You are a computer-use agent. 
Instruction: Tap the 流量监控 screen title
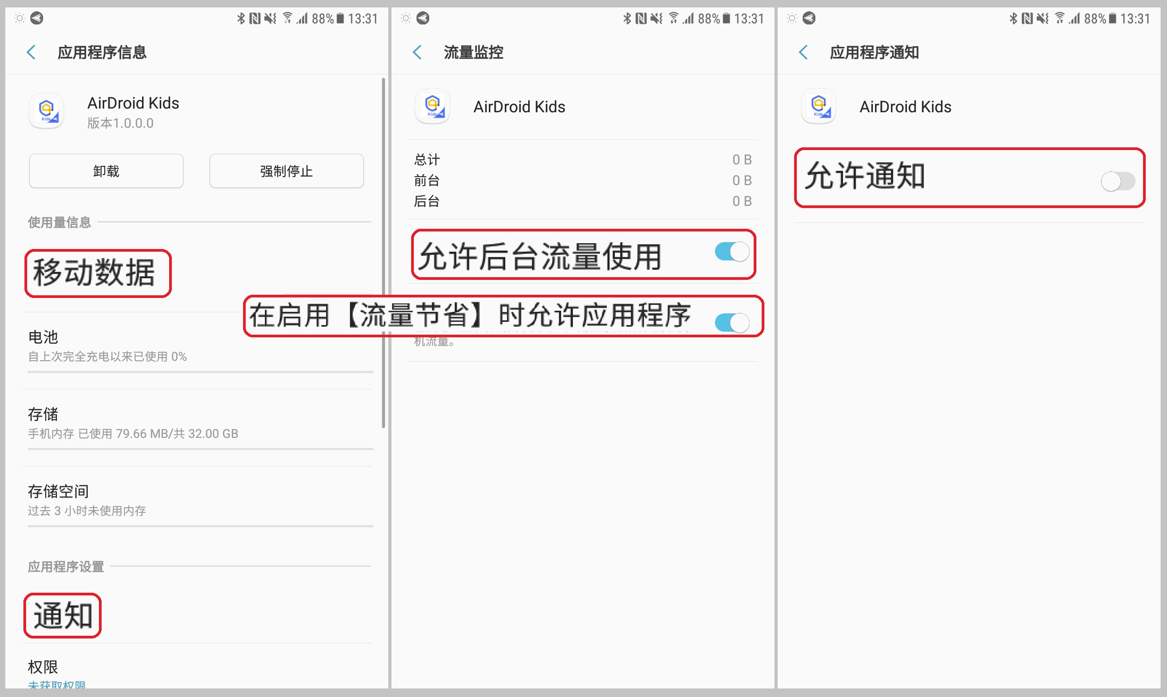click(x=473, y=52)
